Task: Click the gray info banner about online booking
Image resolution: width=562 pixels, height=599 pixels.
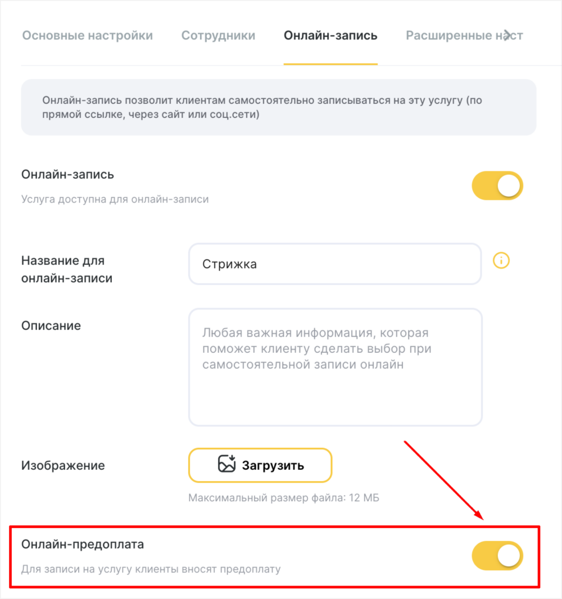Action: click(x=279, y=107)
